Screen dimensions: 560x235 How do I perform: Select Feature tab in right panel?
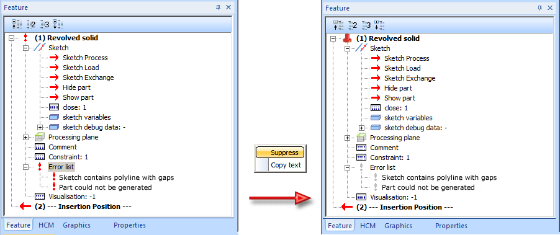click(340, 226)
